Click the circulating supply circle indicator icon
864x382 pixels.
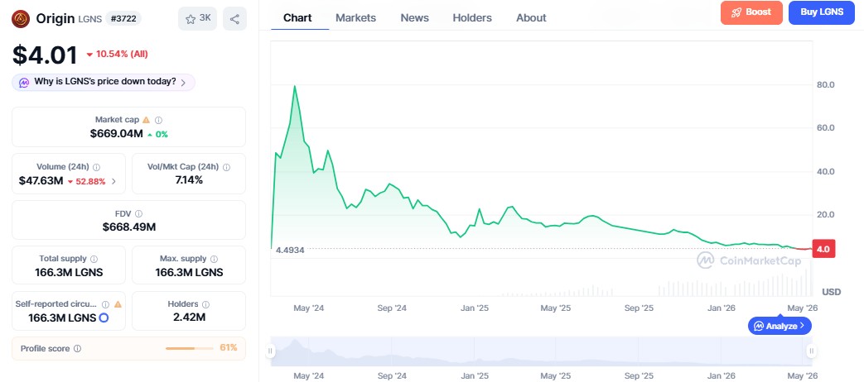coord(103,318)
